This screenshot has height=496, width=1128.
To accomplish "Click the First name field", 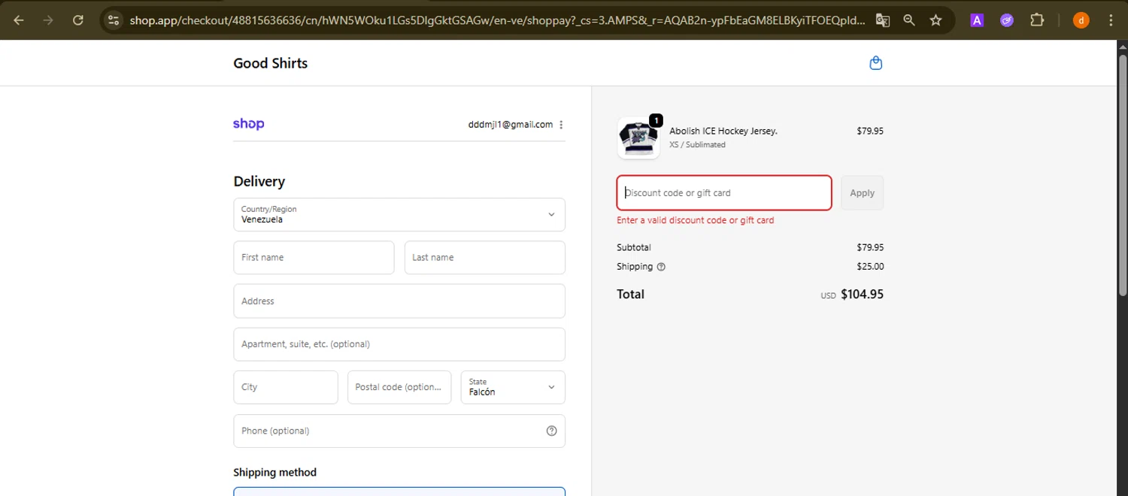I will click(314, 257).
